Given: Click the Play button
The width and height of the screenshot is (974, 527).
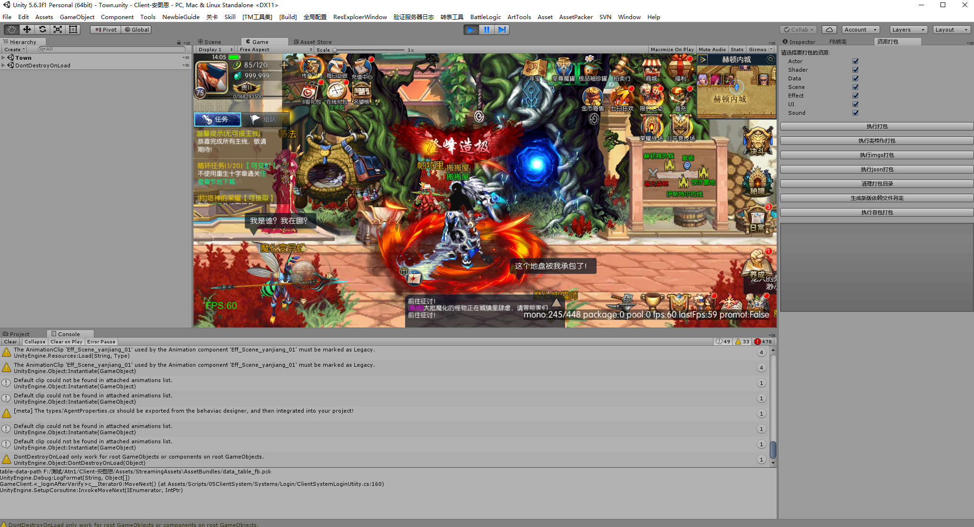Looking at the screenshot, I should (471, 30).
